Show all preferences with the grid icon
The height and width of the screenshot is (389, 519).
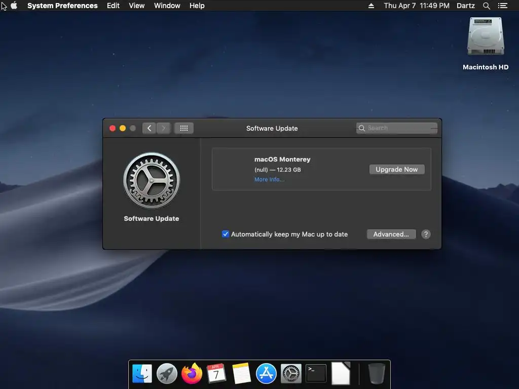[183, 128]
